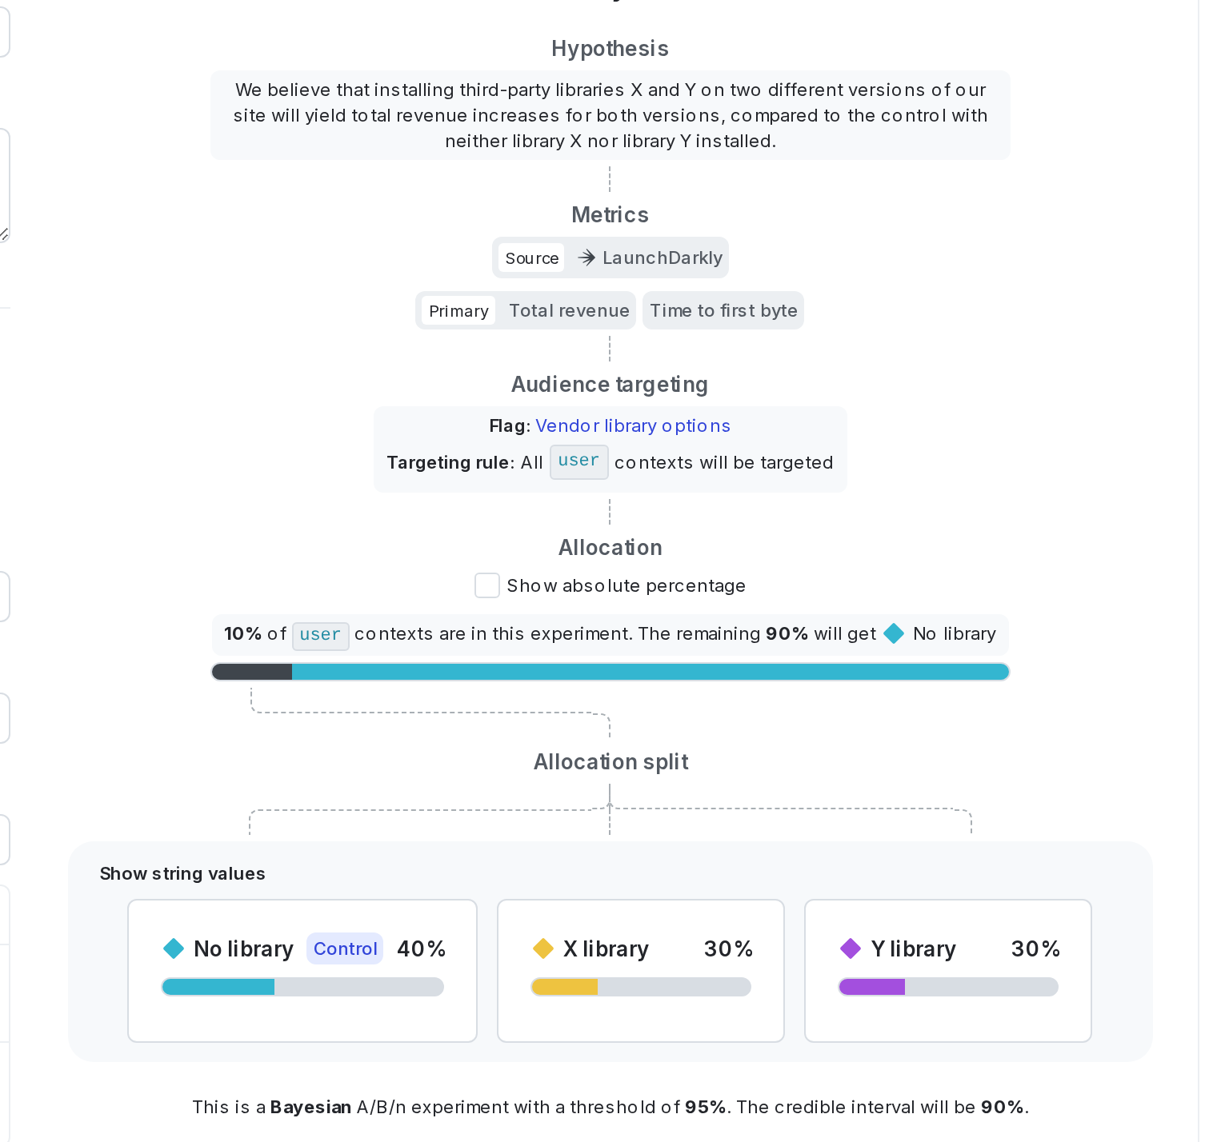Open the Vendor library options flag link
Screen dimensions: 1221x1142
pyautogui.click(x=633, y=425)
